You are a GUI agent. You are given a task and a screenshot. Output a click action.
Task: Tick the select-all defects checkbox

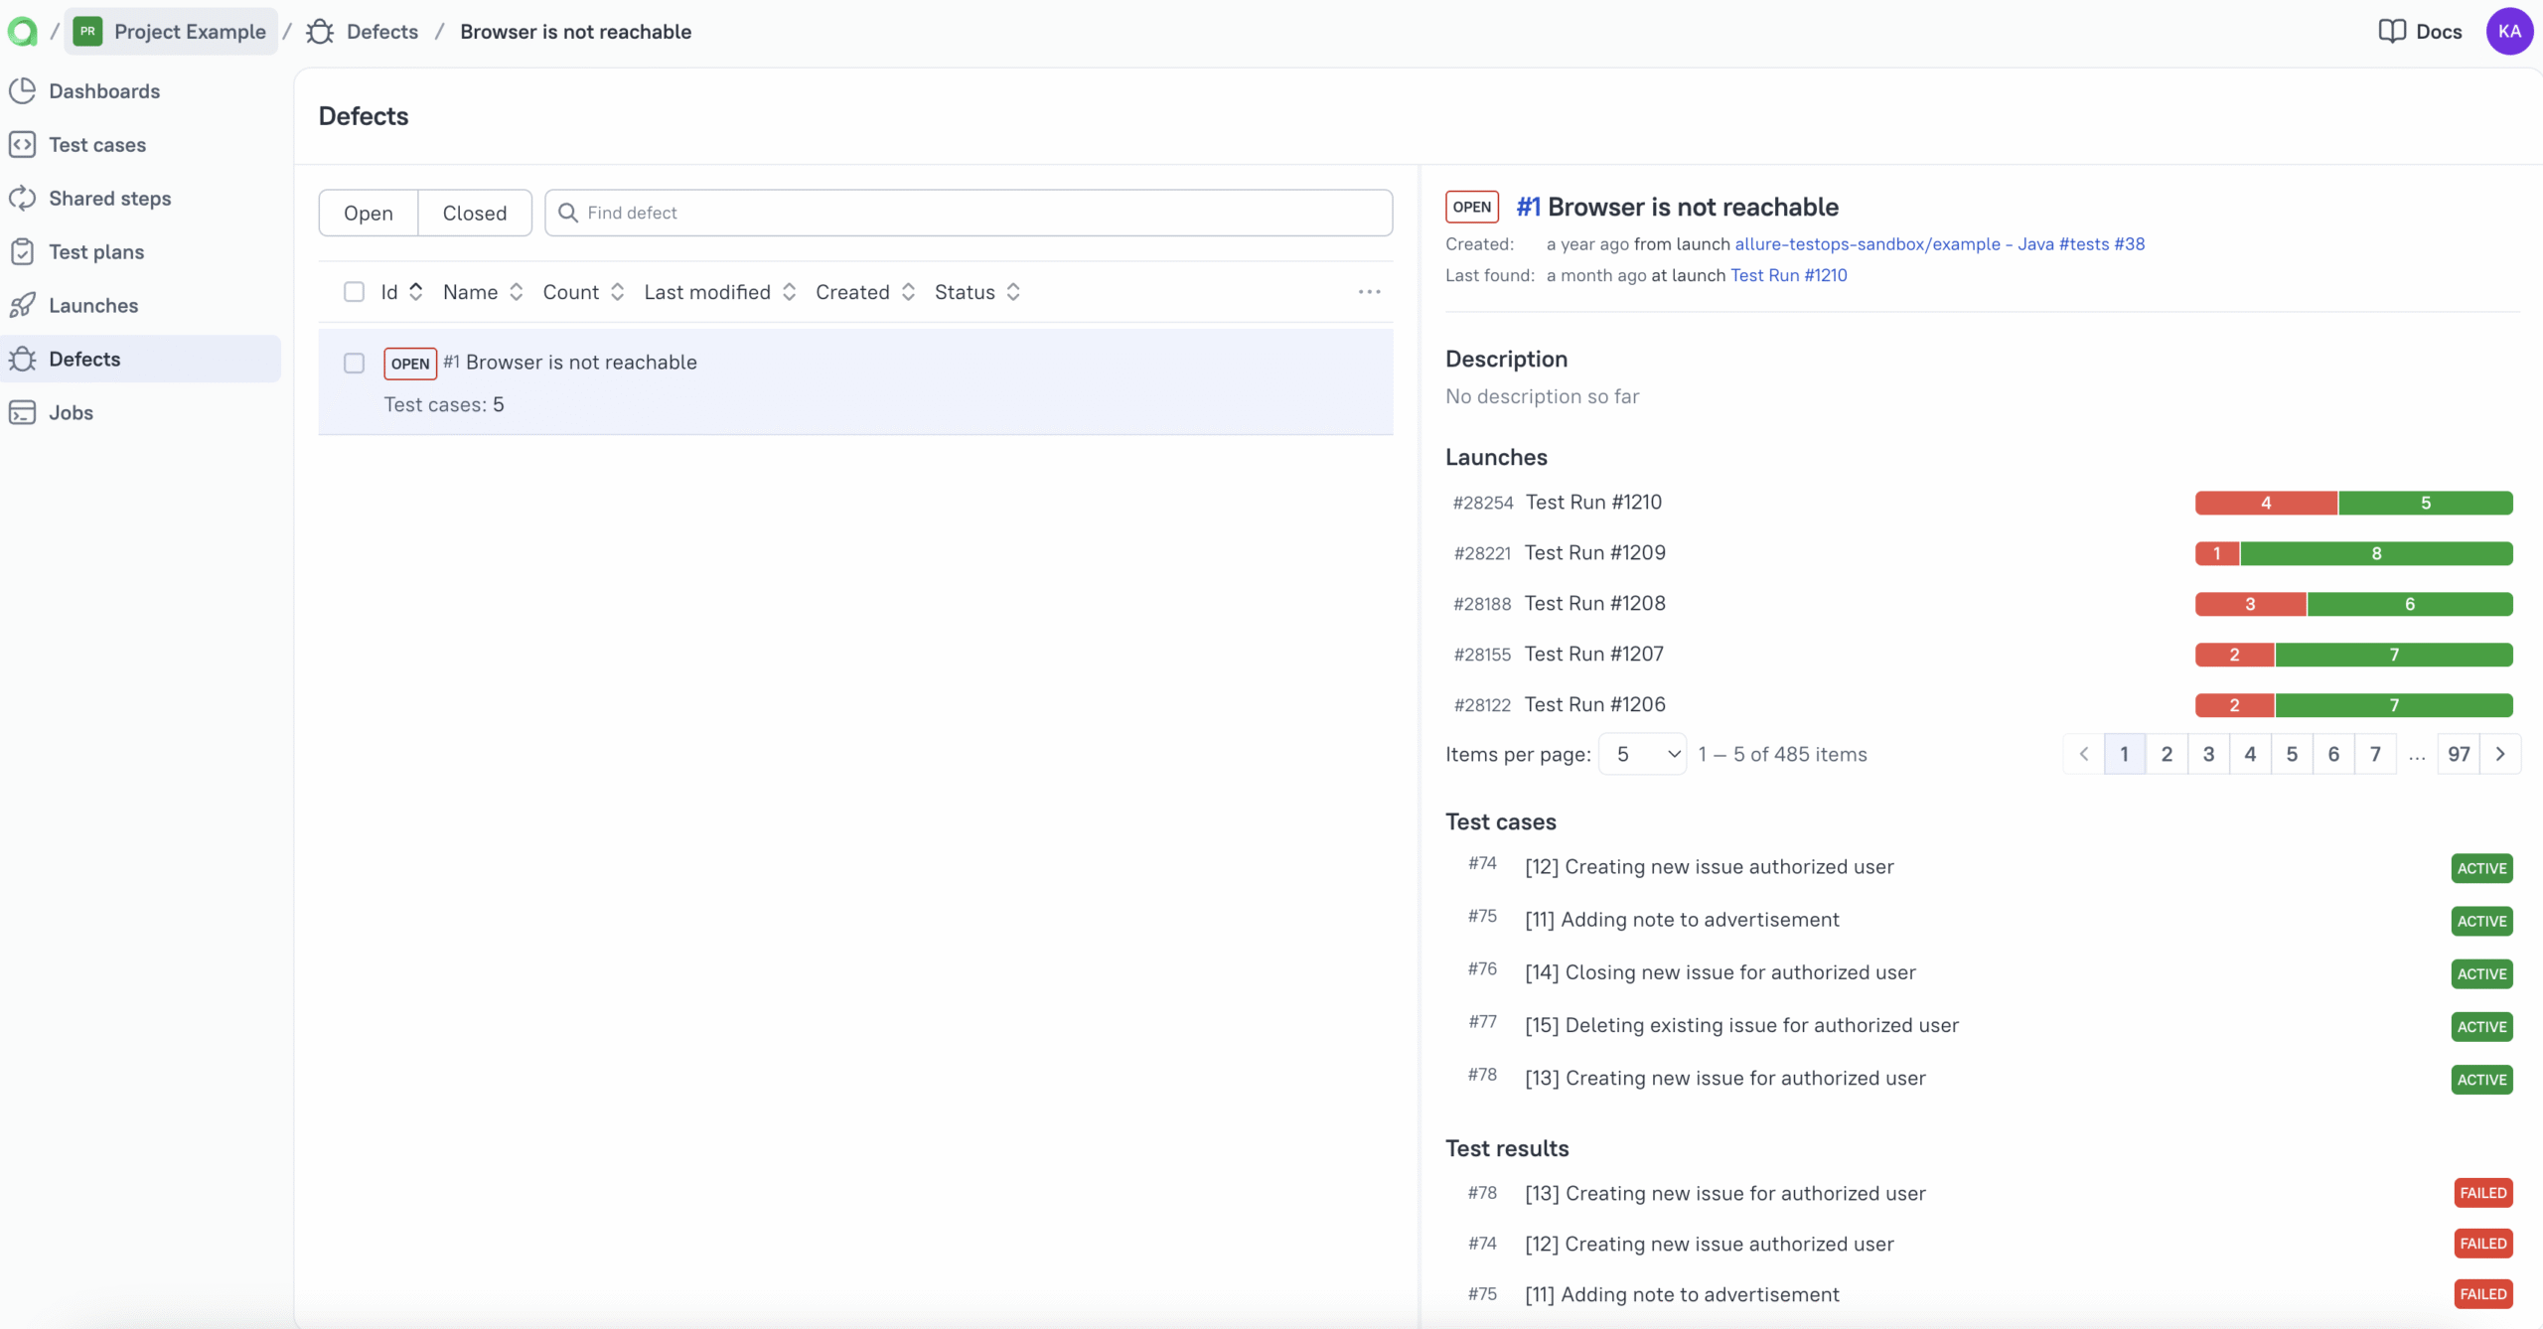click(354, 292)
